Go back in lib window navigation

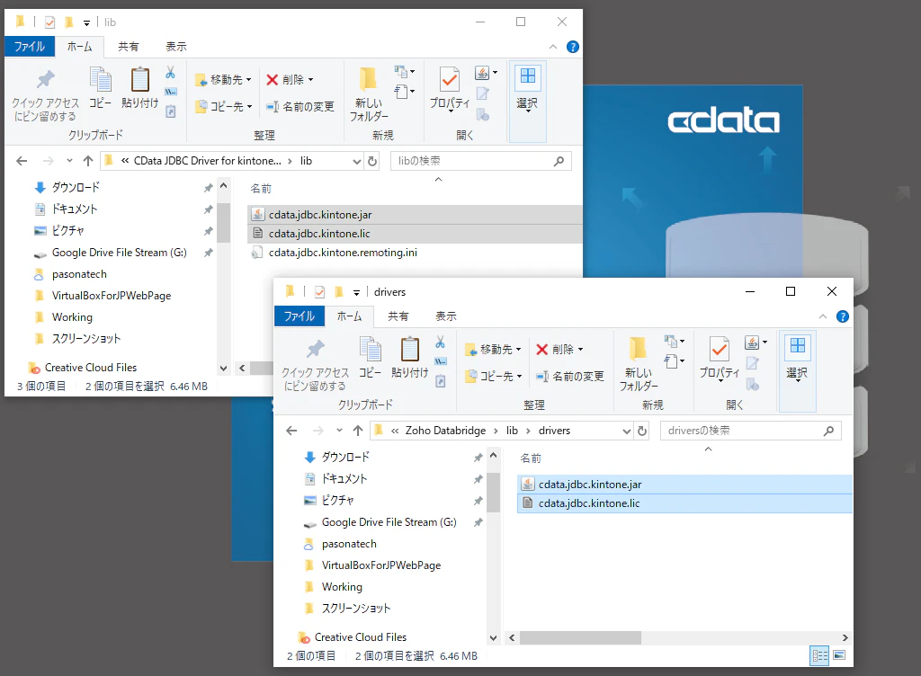(22, 161)
